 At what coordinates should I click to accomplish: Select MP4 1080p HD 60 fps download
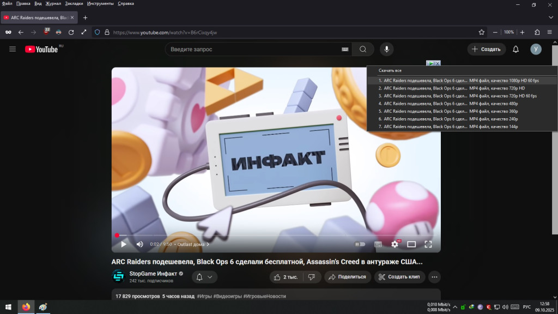pyautogui.click(x=461, y=80)
